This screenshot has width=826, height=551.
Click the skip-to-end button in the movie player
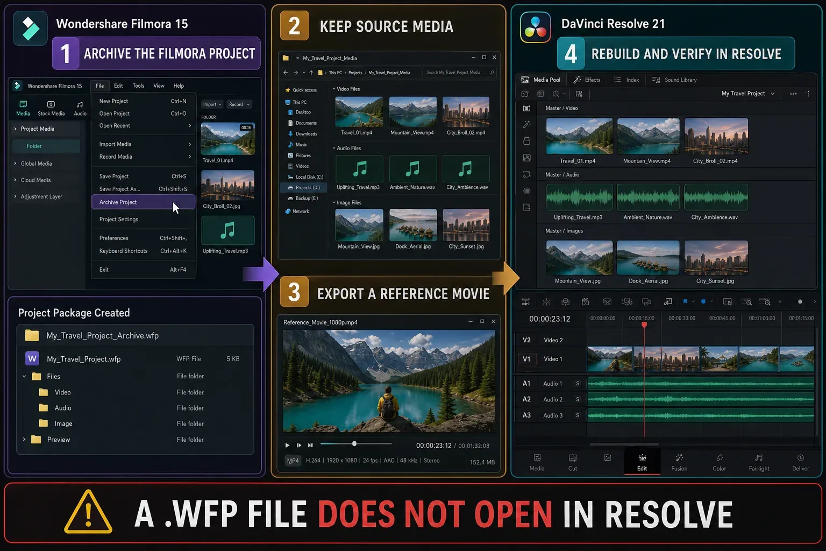point(310,445)
